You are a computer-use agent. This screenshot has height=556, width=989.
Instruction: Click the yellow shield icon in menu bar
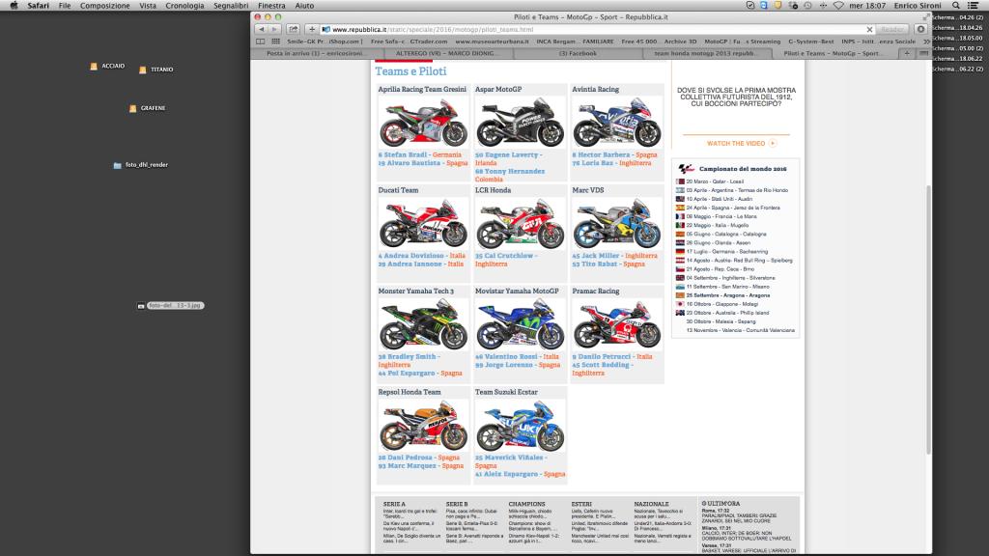(x=778, y=5)
